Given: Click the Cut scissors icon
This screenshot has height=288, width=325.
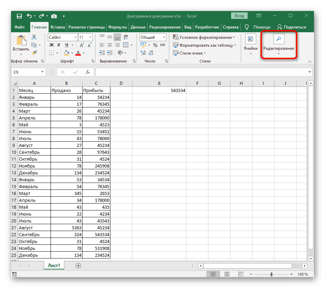Looking at the screenshot, I should (x=34, y=37).
